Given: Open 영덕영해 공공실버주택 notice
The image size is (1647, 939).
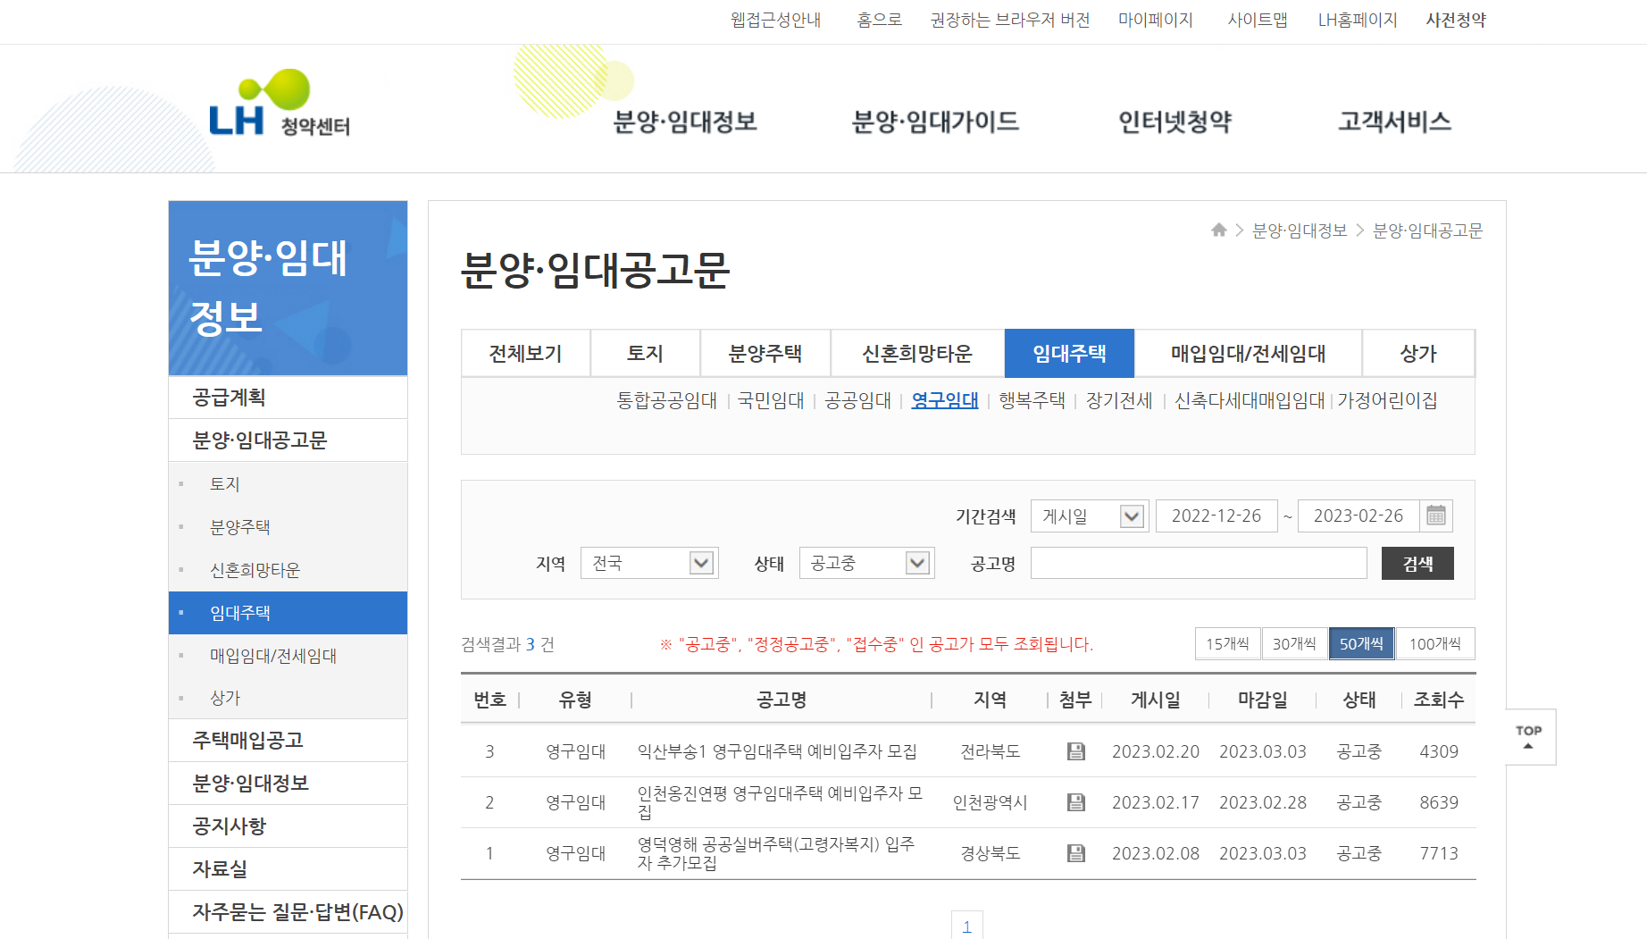Looking at the screenshot, I should pyautogui.click(x=776, y=853).
